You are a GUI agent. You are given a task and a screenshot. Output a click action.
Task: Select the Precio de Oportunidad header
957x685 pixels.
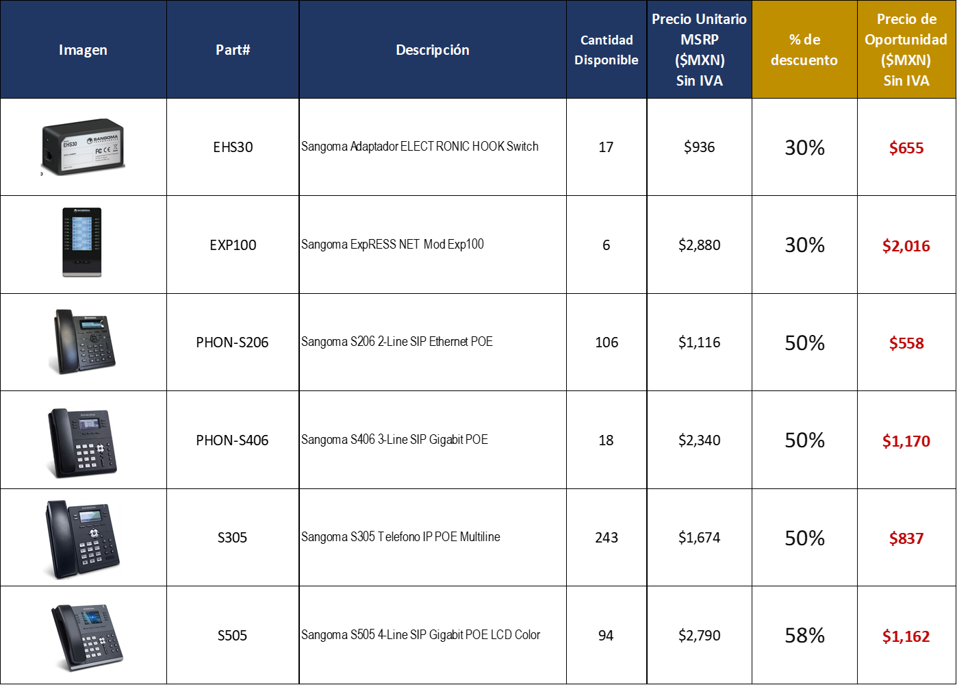[906, 50]
